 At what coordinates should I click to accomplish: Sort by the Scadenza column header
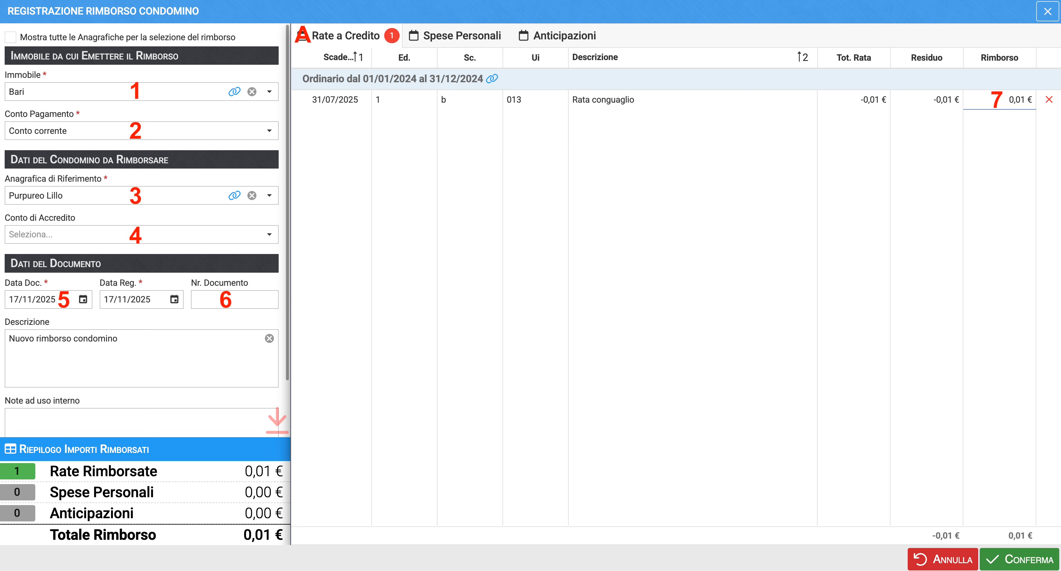339,57
